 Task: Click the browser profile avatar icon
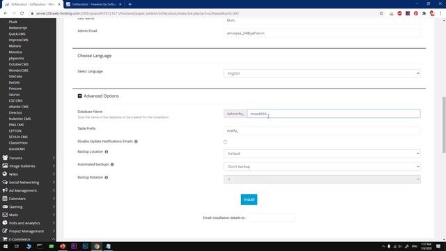coord(432,13)
